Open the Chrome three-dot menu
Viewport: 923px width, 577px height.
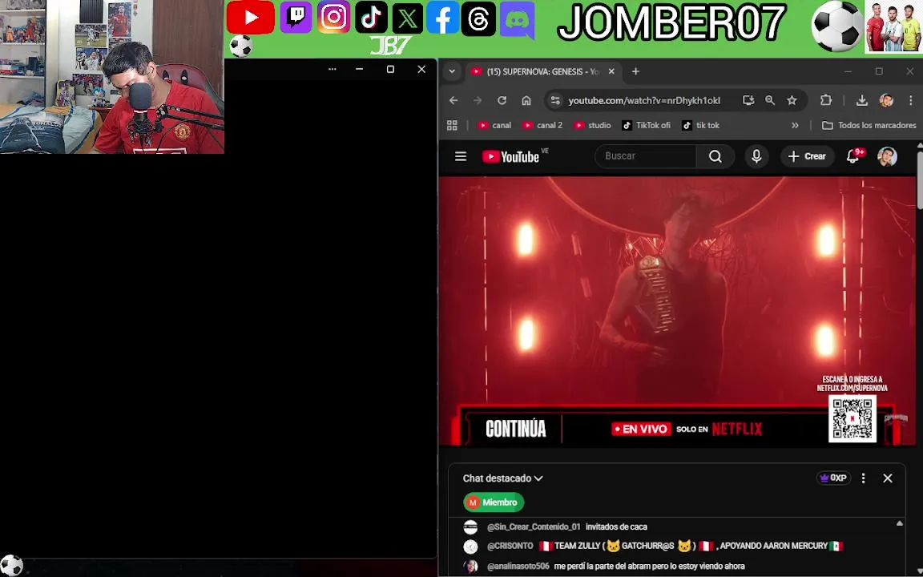click(x=910, y=101)
